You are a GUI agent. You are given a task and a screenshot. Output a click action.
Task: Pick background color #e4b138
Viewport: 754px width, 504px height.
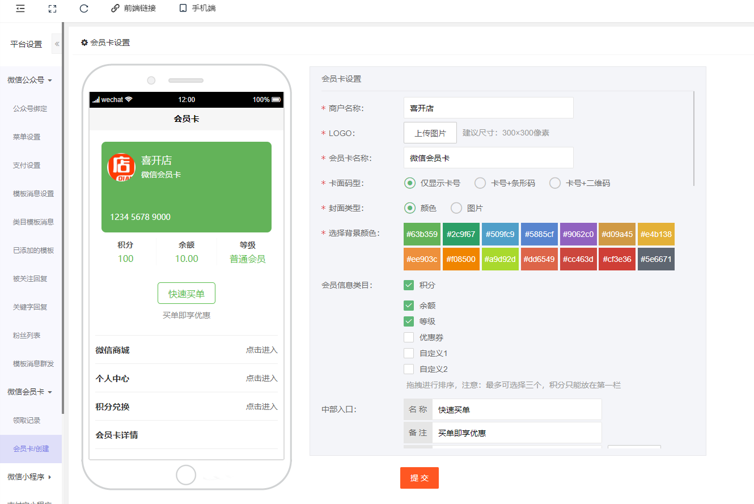click(x=656, y=234)
